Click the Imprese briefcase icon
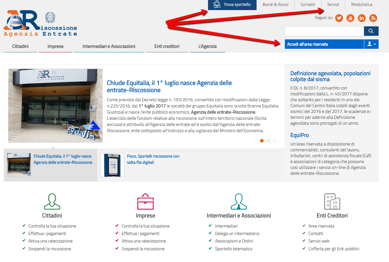Screen dimensions: 389x262 [x=145, y=201]
